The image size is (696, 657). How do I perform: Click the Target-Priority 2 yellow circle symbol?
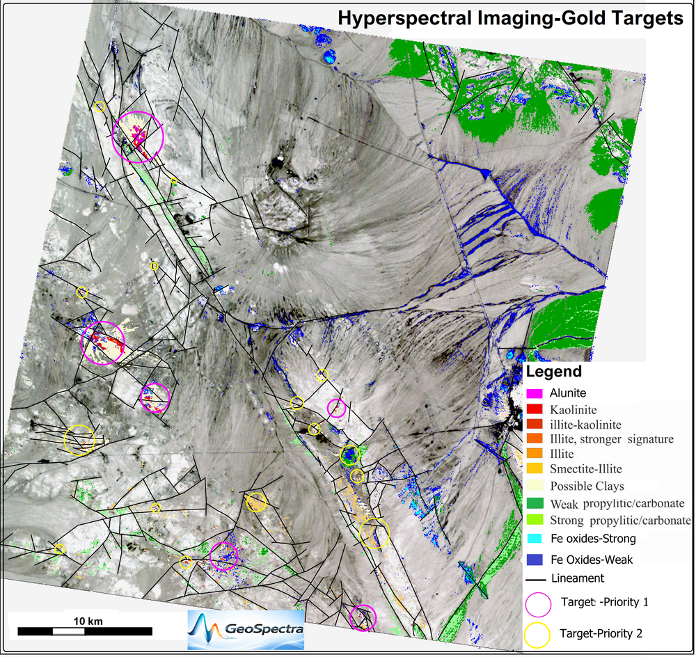pyautogui.click(x=537, y=635)
